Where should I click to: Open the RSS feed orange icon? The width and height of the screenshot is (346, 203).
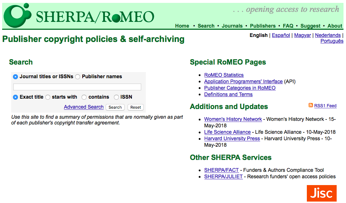tap(311, 105)
